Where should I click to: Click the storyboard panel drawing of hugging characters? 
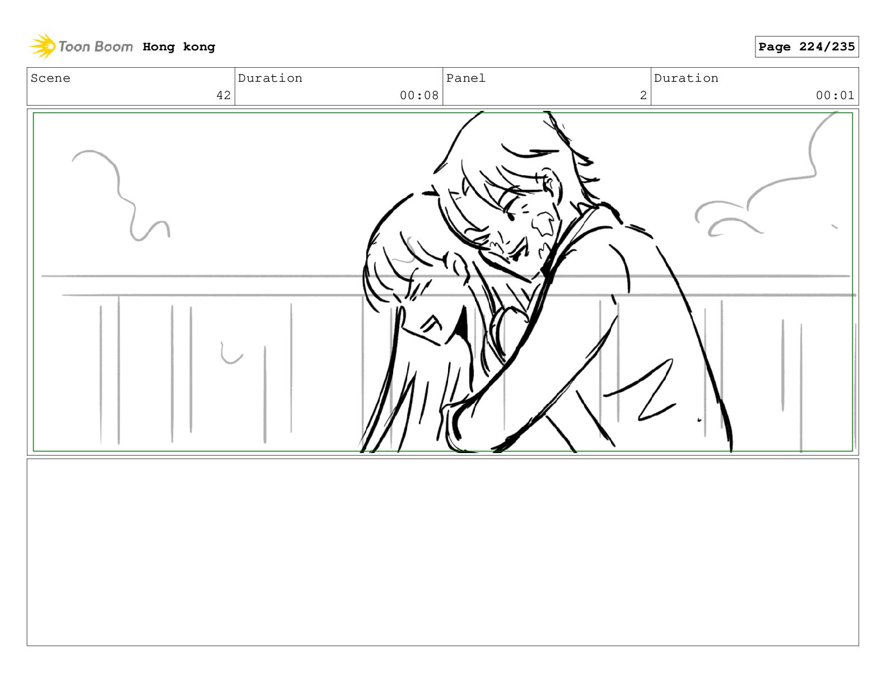[x=442, y=282]
